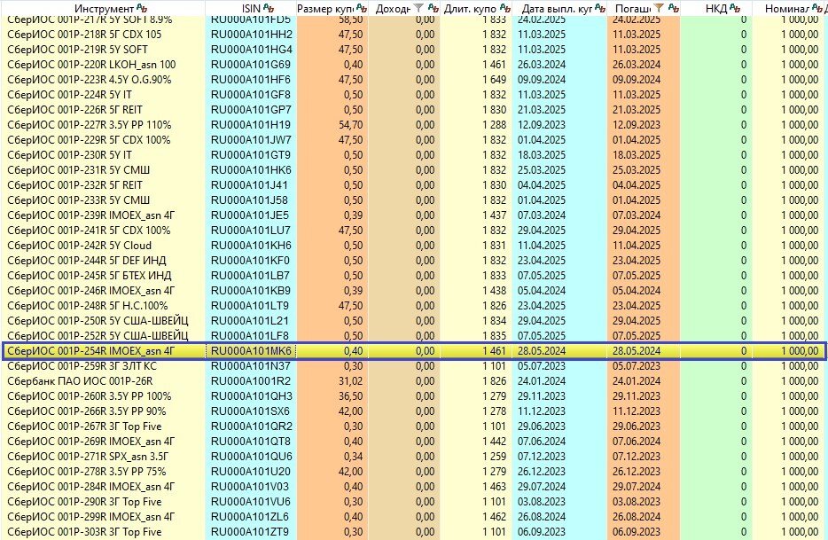Select row СберИОС 001P-244R 5Г DEF ИНД
This screenshot has width=828, height=540.
(414, 260)
